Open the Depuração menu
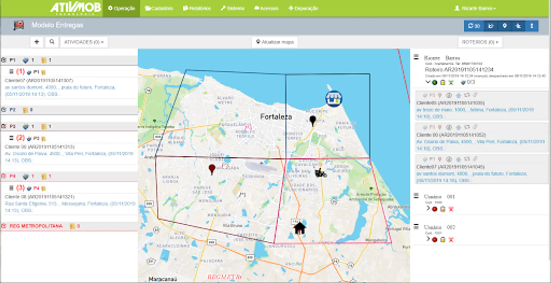The width and height of the screenshot is (551, 283). coord(303,8)
